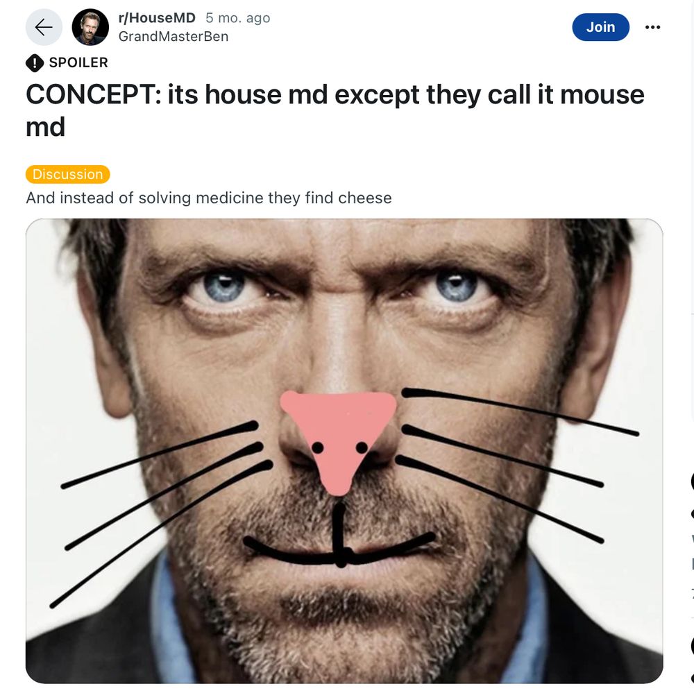Open the 'CONCEPT: its house md' post title

[335, 110]
